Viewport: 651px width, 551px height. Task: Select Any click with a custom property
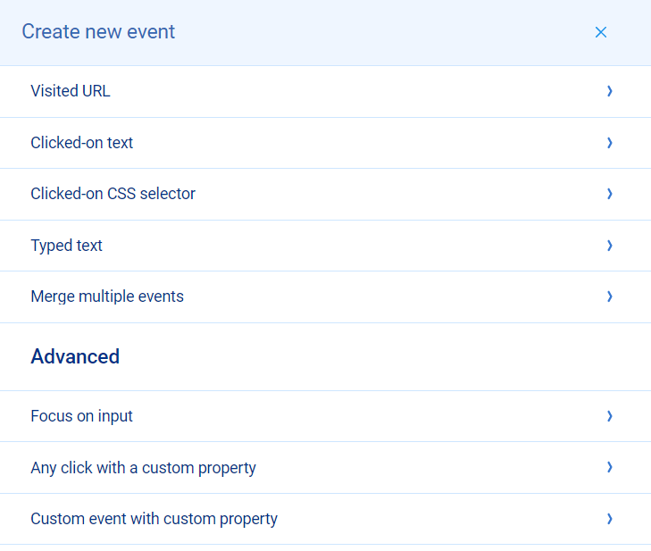click(x=143, y=468)
